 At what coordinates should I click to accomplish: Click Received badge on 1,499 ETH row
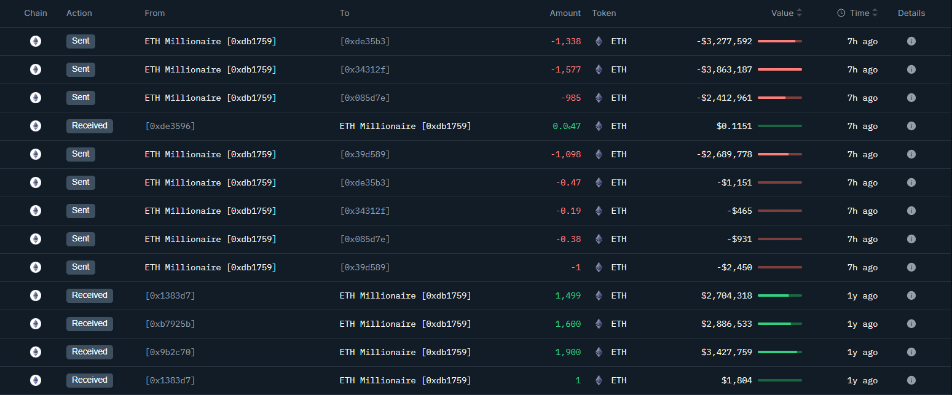(90, 295)
